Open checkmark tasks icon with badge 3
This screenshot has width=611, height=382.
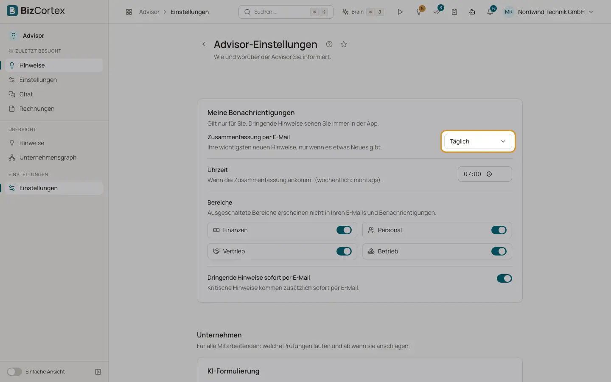pos(437,11)
